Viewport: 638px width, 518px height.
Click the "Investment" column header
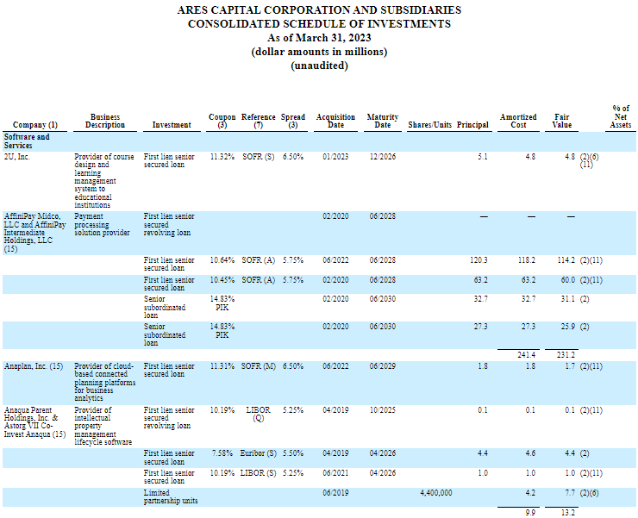click(172, 125)
